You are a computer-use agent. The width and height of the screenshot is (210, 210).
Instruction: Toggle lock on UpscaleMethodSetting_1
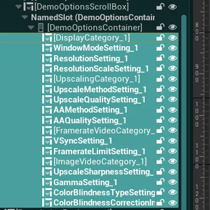coord(160,89)
